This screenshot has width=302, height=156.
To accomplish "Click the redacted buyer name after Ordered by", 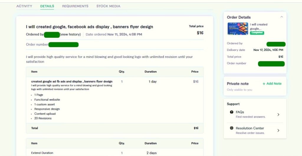I will click(52, 34).
